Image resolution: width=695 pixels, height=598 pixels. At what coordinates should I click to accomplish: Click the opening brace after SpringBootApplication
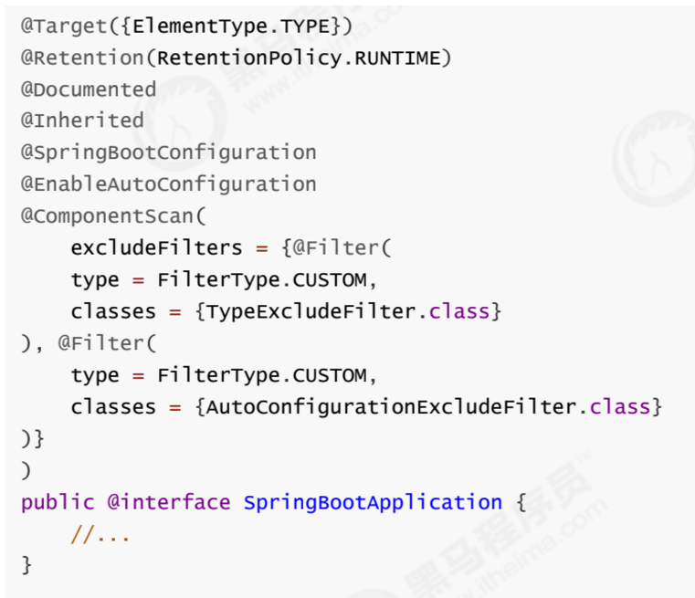pos(521,502)
